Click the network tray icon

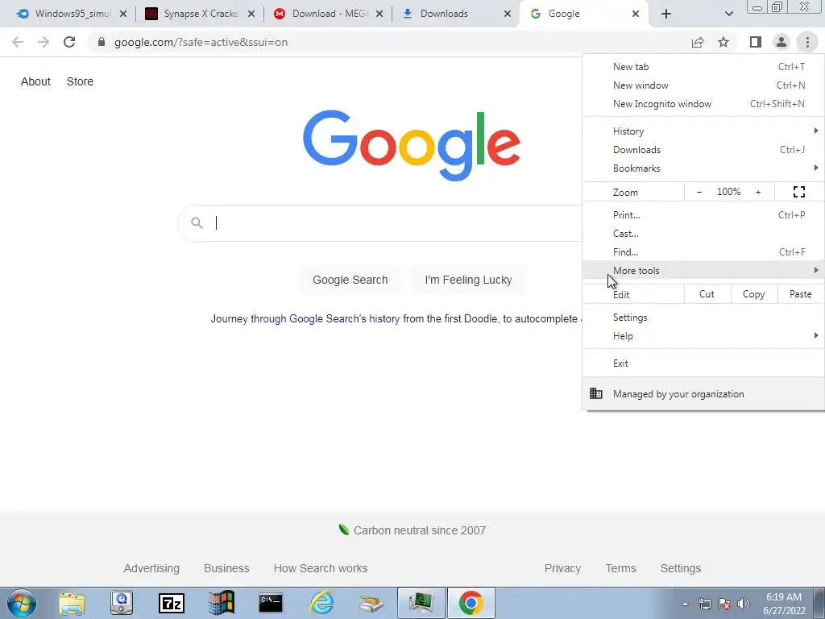pos(704,604)
